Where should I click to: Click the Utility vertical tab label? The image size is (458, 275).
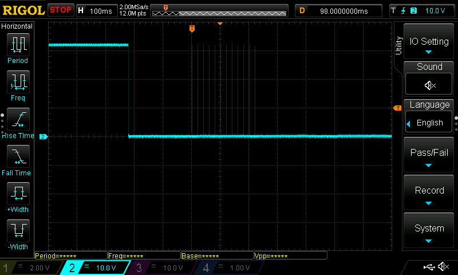coord(398,46)
